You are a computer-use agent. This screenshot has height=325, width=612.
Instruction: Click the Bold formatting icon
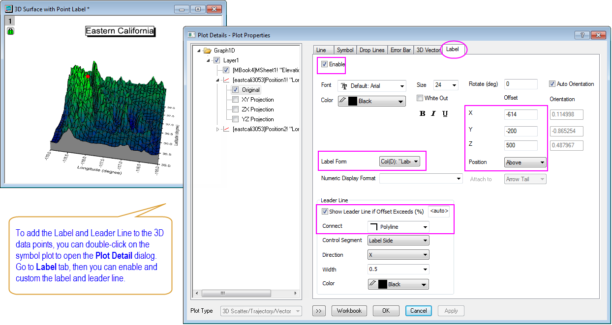[422, 114]
